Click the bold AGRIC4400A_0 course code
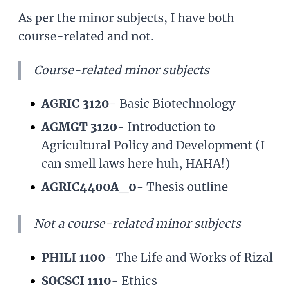Screen dimensions: 294x300 [89, 187]
